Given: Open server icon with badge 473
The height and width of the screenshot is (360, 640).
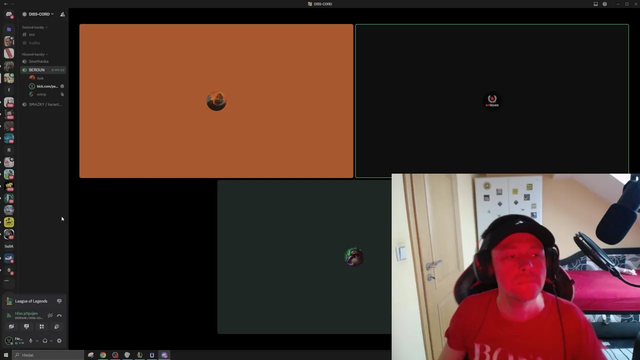Looking at the screenshot, I should [8, 186].
